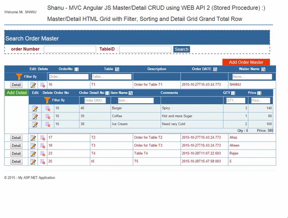Viewport: 288px width, 218px height.
Task: Collapse Detail for order 16
Action: click(16, 85)
